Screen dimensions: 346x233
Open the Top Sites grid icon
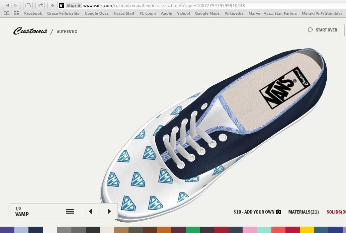[x=16, y=13]
